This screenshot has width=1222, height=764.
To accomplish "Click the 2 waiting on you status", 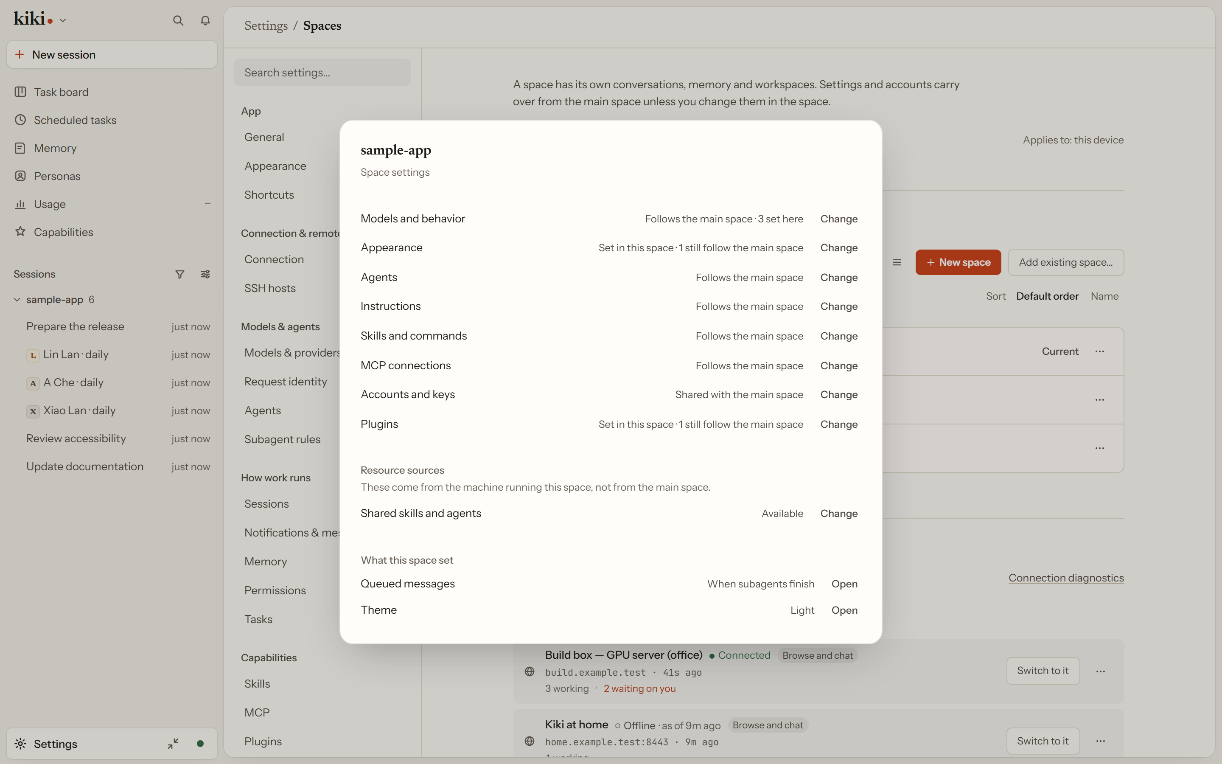I will tap(639, 689).
